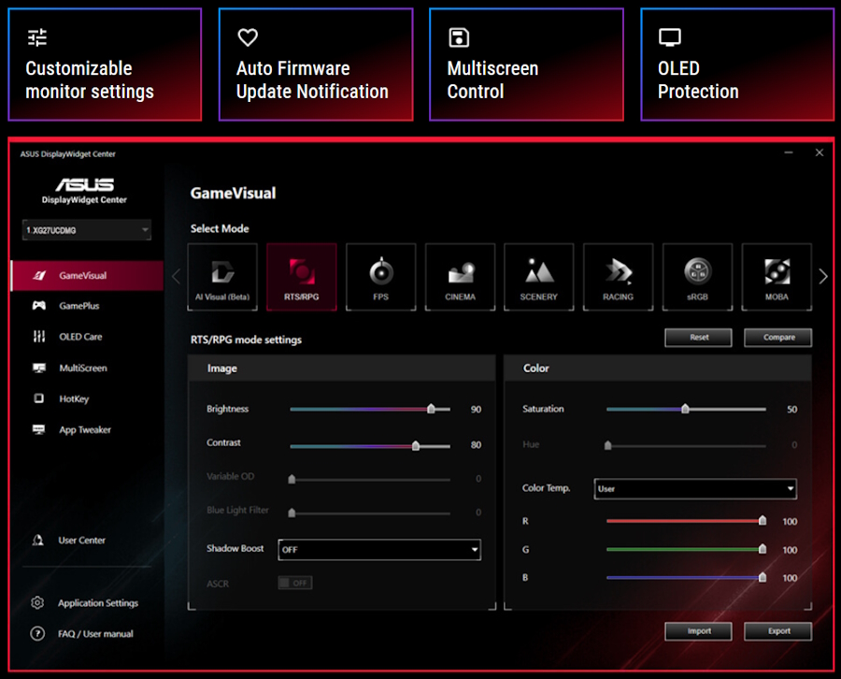Viewport: 841px width, 679px height.
Task: Click the Auto Firmware Update heart icon
Action: pyautogui.click(x=248, y=37)
